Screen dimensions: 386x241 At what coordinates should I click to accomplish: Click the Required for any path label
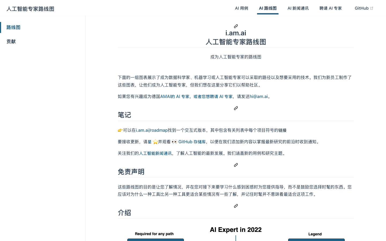(x=154, y=234)
